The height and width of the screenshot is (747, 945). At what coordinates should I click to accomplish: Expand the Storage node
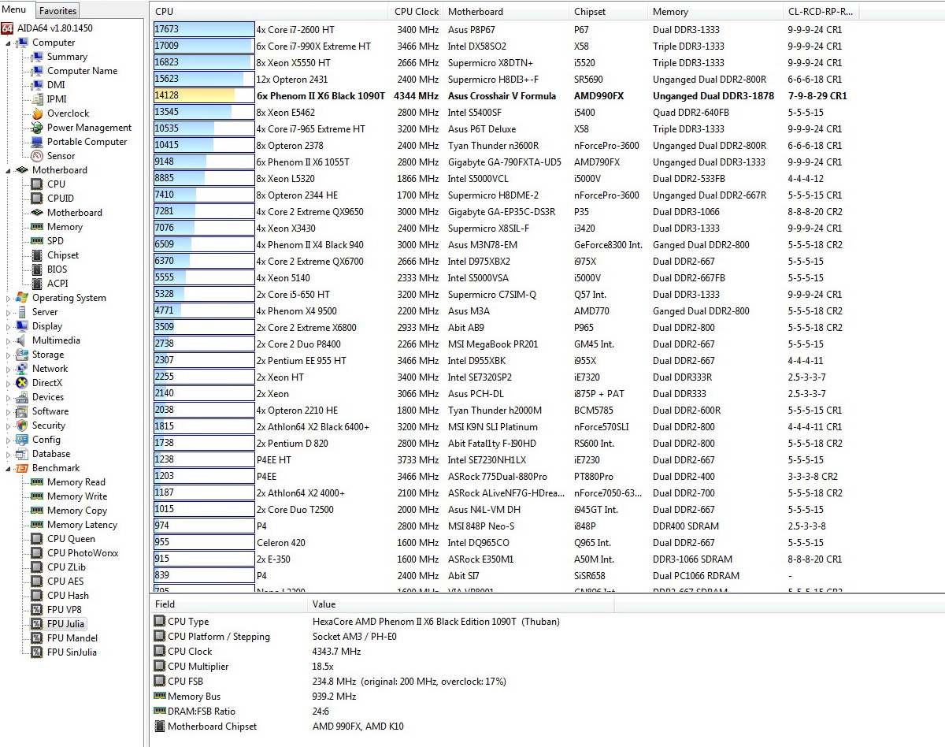(9, 355)
